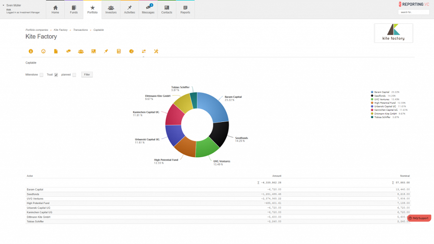This screenshot has width=434, height=244.
Task: Open the wrench and tools settings icon
Action: [x=156, y=51]
